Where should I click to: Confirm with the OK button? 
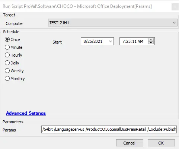161,143
